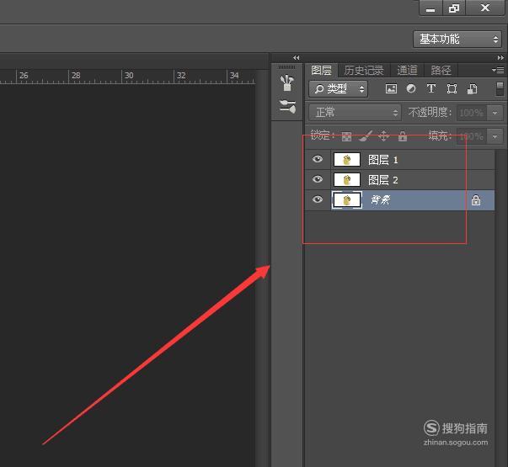Click the ruler at mark 30
Screen dimensions: 508x467
[x=129, y=76]
